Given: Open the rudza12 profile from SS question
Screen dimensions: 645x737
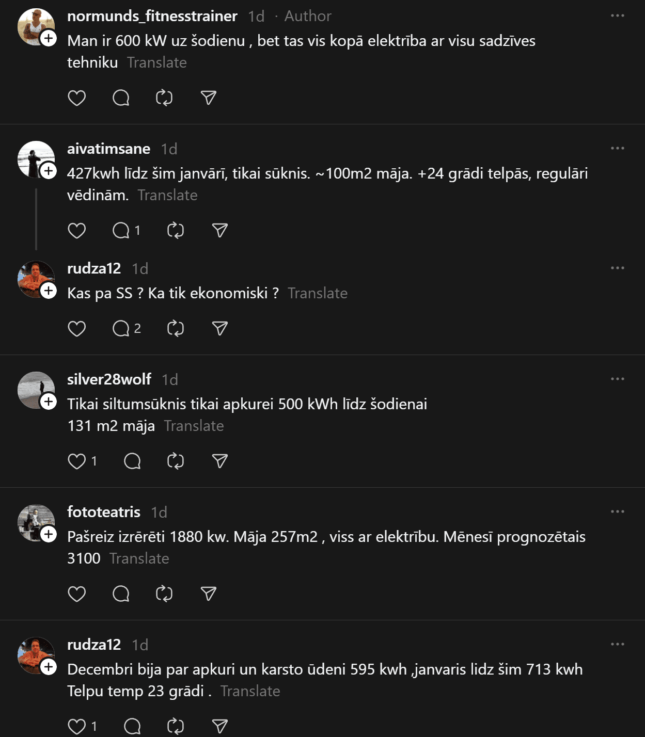Looking at the screenshot, I should (x=94, y=269).
